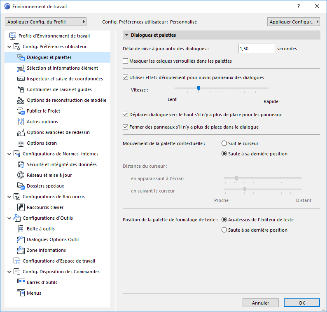Click the help question mark button
Viewport: 327px width, 312px height.
click(299, 6)
